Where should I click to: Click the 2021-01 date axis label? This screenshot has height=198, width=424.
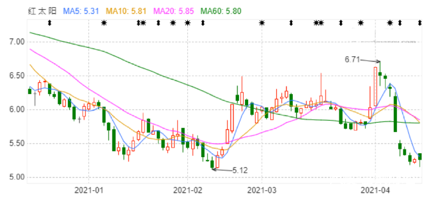point(89,191)
